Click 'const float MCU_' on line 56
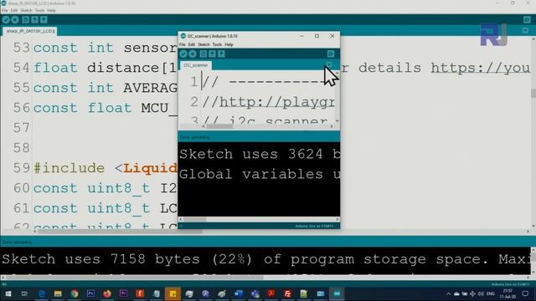 pyautogui.click(x=106, y=108)
